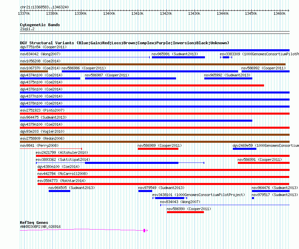Select nsv442784 (McCarroll2008) label
Image resolution: width=299 pixels, height=249 pixels.
tap(62, 174)
